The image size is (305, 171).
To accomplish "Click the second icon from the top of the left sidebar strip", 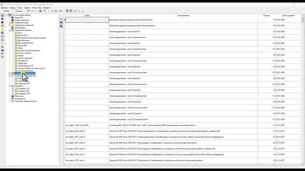I will [x=2, y=19].
